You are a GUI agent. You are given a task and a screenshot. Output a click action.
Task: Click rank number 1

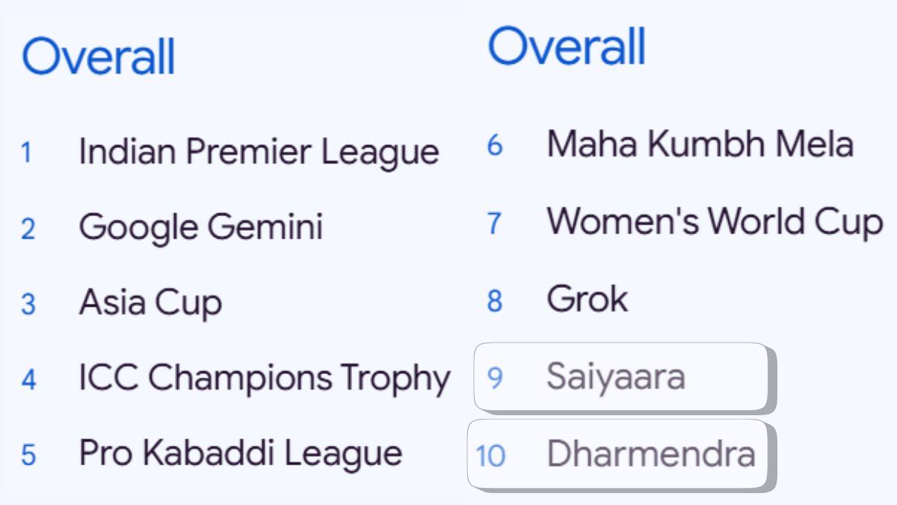tap(27, 153)
